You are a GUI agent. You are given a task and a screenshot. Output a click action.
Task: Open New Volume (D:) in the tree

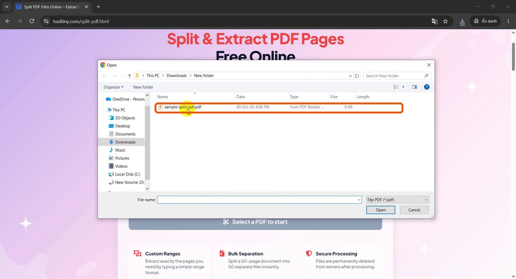pos(126,182)
